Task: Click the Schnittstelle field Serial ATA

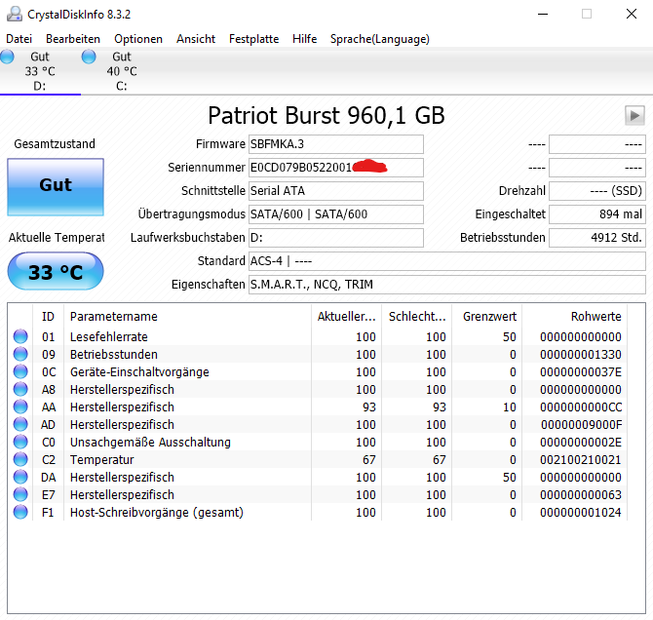Action: [x=336, y=191]
